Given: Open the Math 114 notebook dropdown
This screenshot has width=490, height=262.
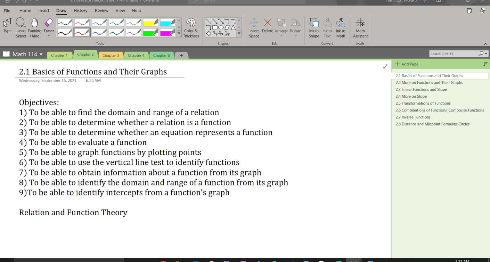Looking at the screenshot, I should pos(41,54).
